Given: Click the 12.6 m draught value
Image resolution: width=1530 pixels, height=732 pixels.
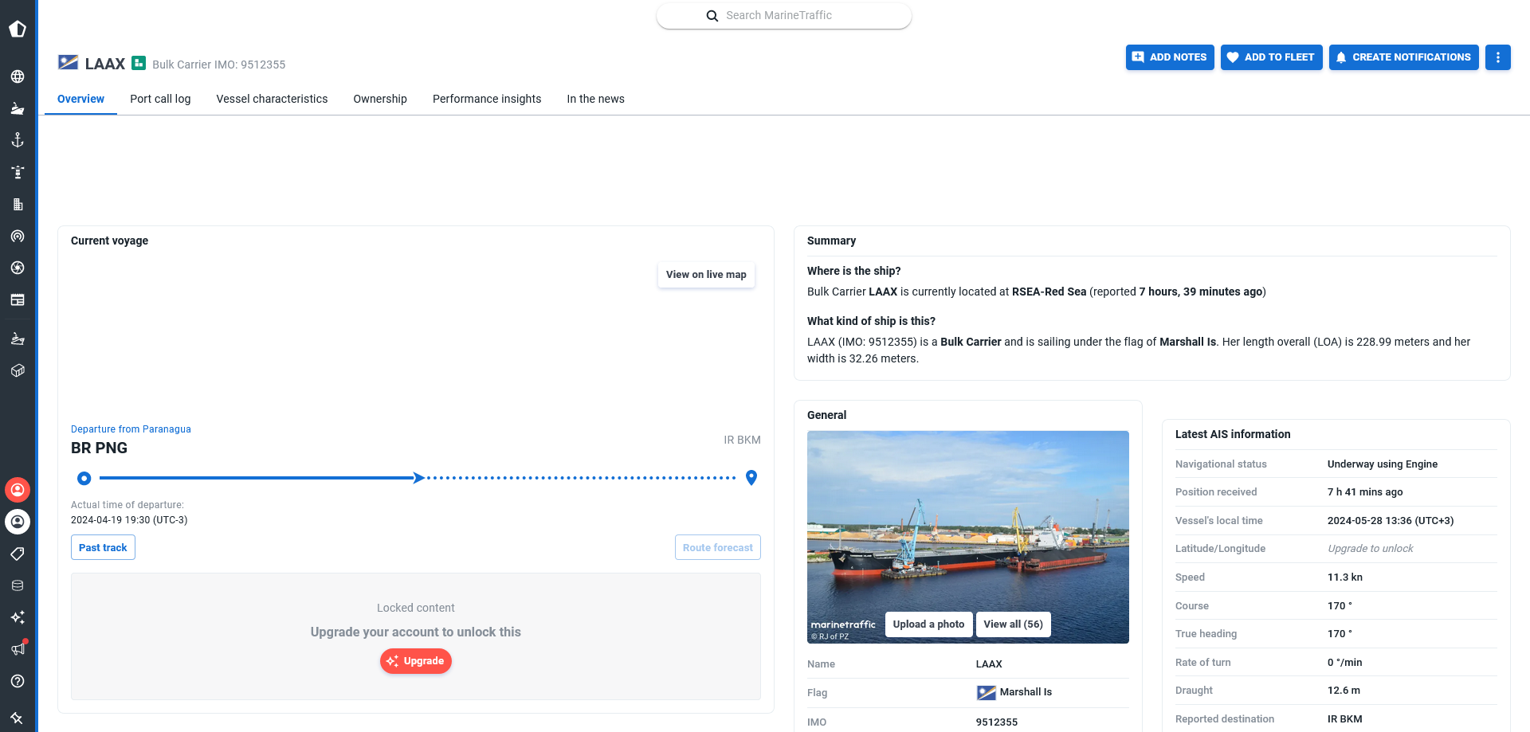Looking at the screenshot, I should tap(1344, 691).
